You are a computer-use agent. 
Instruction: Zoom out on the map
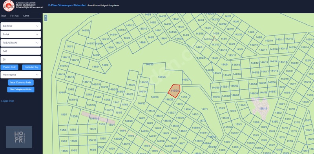[x=46, y=20]
